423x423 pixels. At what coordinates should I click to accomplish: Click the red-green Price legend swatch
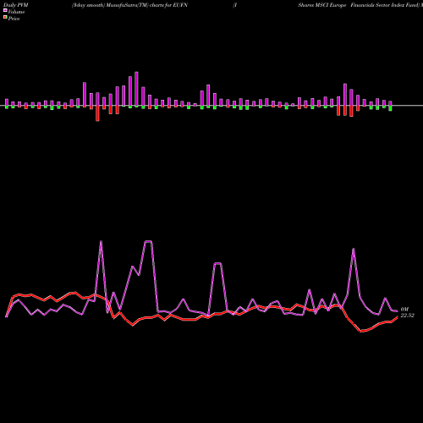pyautogui.click(x=5, y=18)
